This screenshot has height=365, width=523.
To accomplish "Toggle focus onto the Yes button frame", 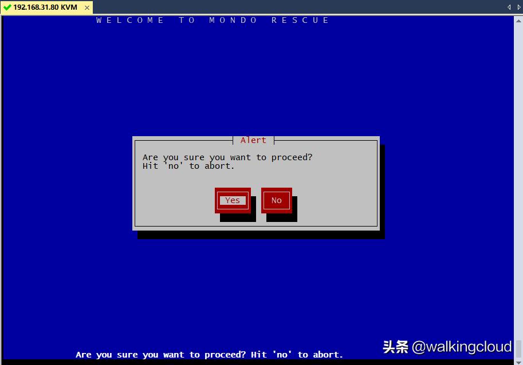I will point(232,200).
